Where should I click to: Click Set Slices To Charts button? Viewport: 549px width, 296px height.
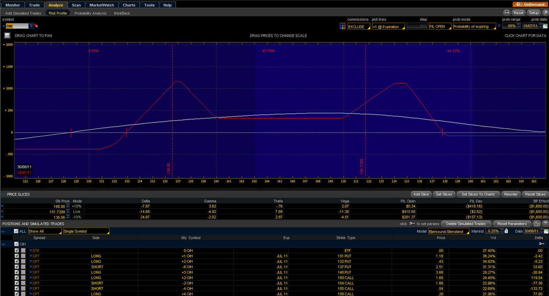(478, 194)
